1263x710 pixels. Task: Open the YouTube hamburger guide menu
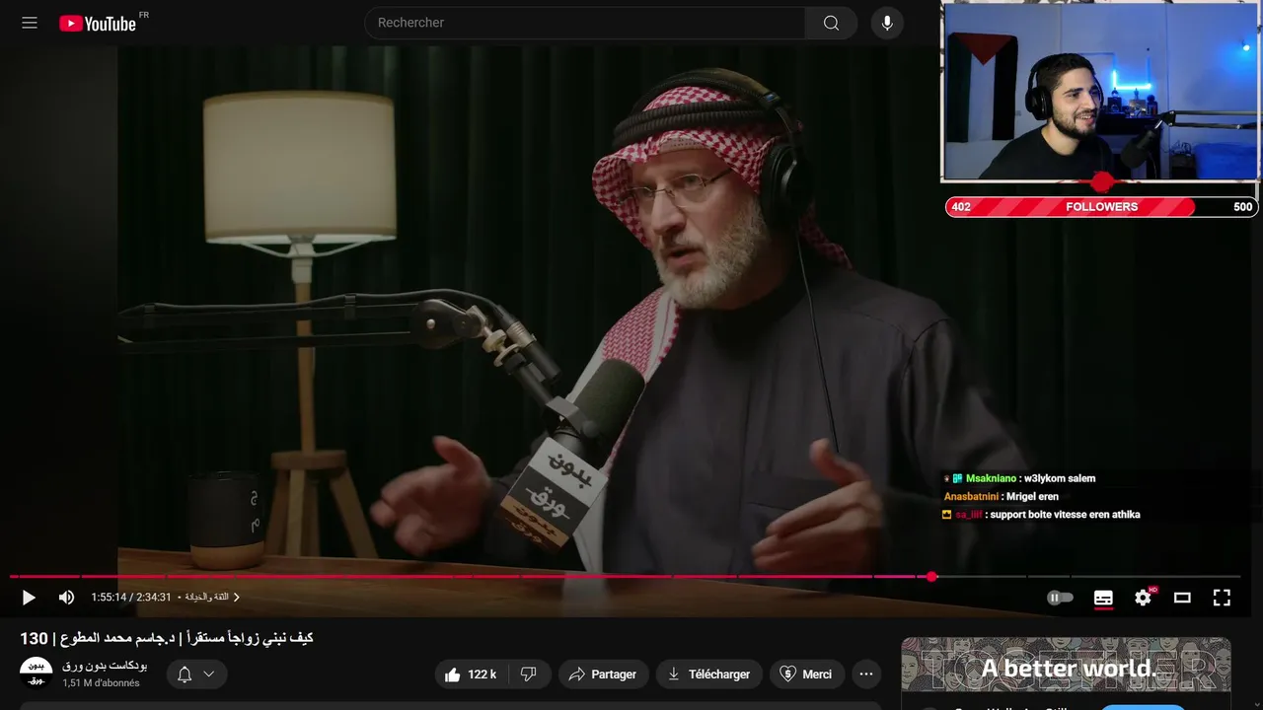(30, 23)
